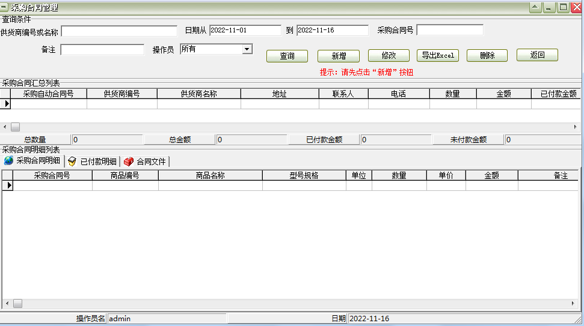Click the 商品编号 column header
This screenshot has height=326, width=584.
point(125,175)
